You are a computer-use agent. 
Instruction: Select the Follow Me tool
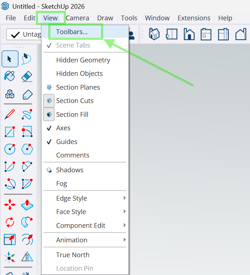(x=27, y=222)
